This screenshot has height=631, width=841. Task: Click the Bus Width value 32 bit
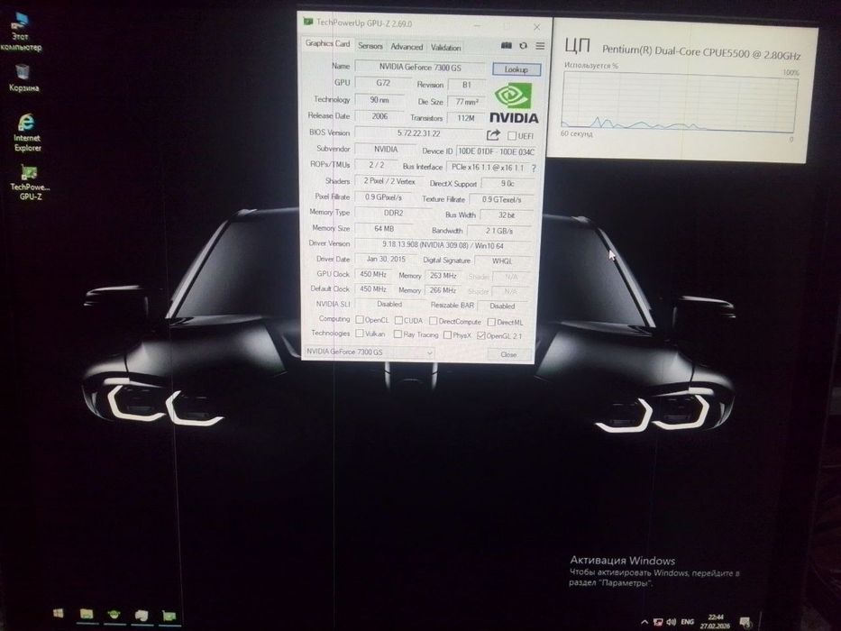tap(507, 215)
